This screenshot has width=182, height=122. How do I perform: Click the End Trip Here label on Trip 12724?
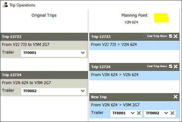point(157,66)
